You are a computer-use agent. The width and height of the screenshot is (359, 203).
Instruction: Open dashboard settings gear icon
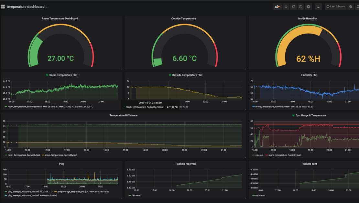(x=309, y=7)
